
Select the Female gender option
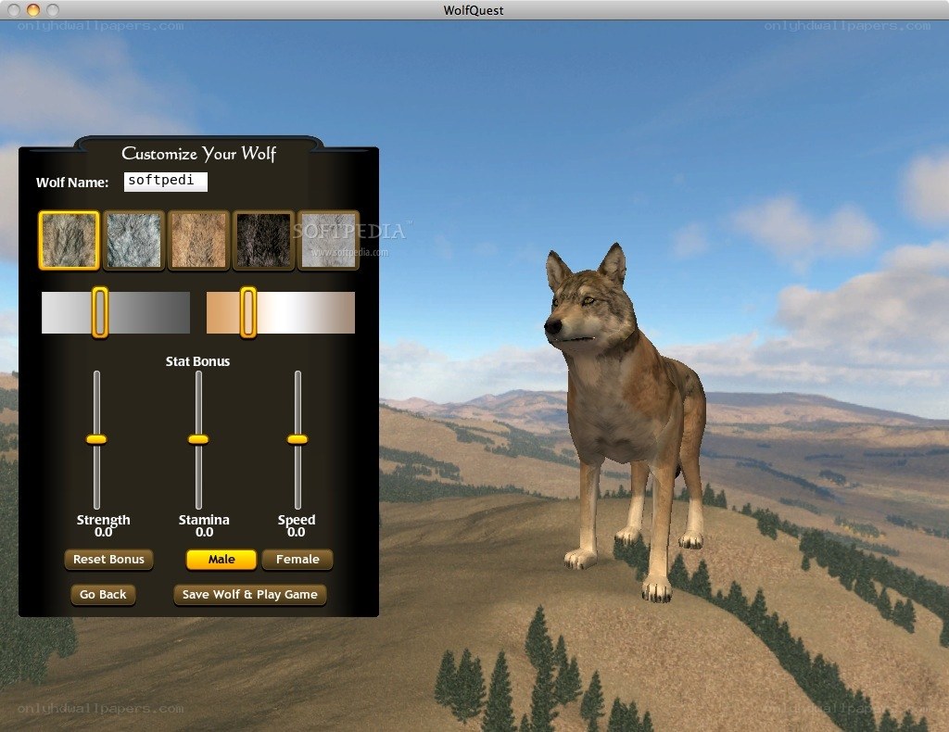point(297,560)
